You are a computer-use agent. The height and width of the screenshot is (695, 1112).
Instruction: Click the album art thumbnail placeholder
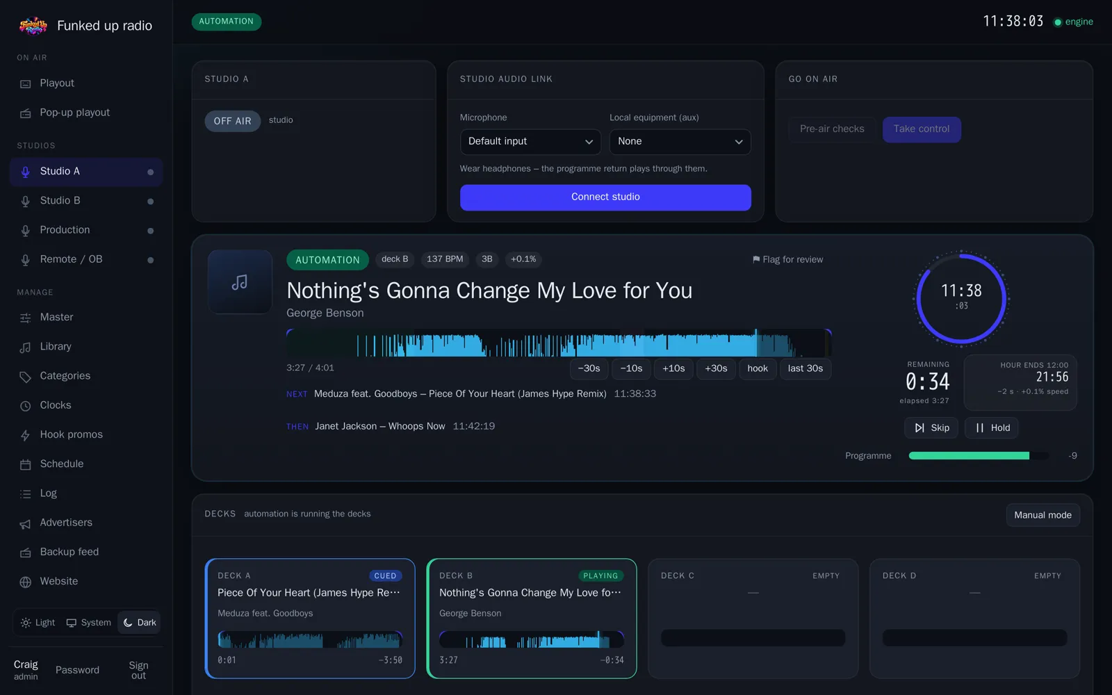tap(240, 282)
